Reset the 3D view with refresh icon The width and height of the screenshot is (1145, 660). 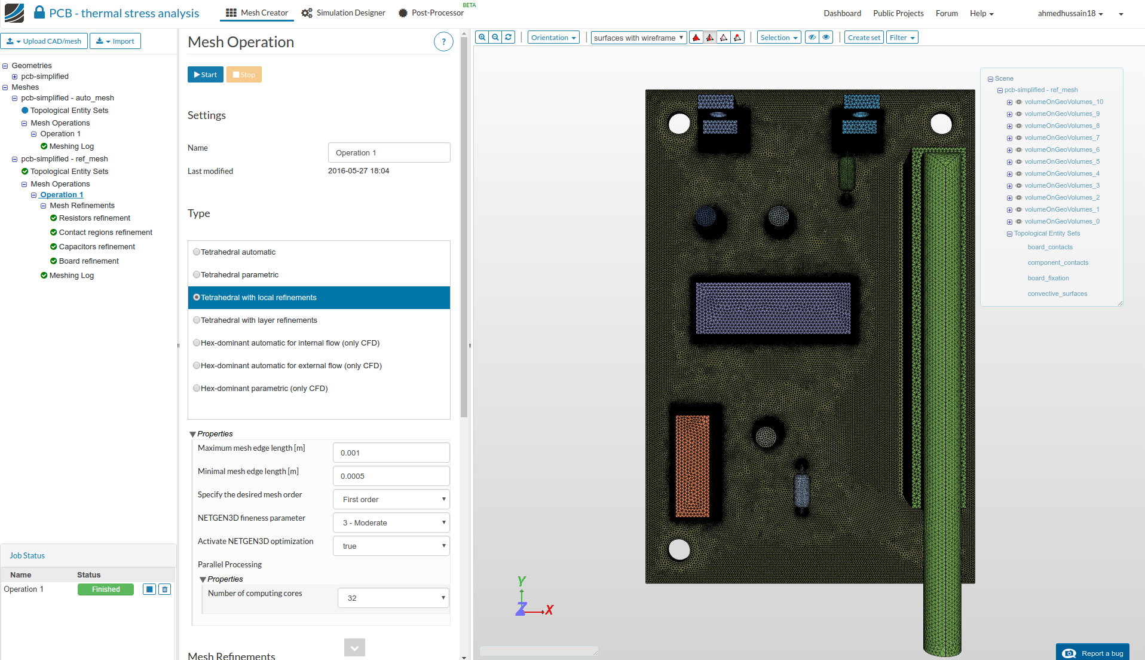pyautogui.click(x=509, y=38)
